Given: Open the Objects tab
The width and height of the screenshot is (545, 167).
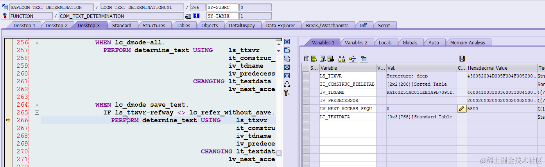Looking at the screenshot, I should tap(210, 25).
